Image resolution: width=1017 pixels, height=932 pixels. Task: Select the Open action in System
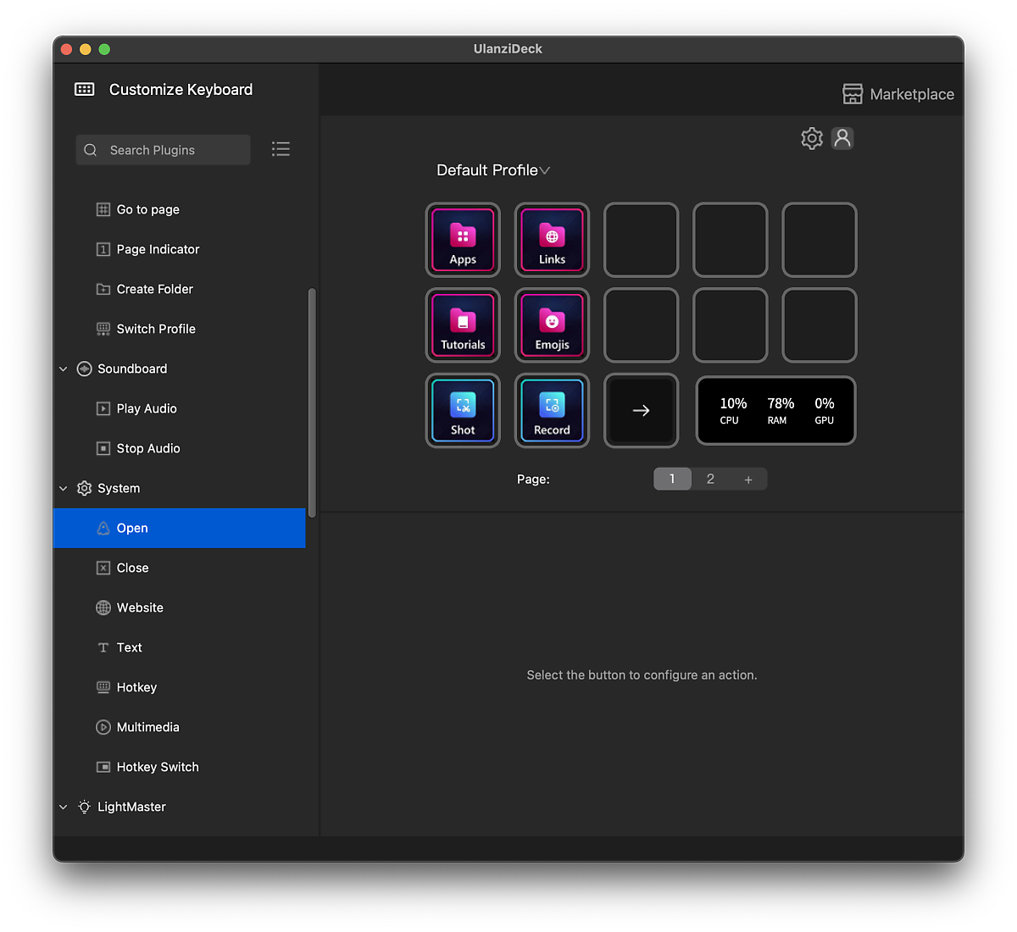(x=180, y=528)
